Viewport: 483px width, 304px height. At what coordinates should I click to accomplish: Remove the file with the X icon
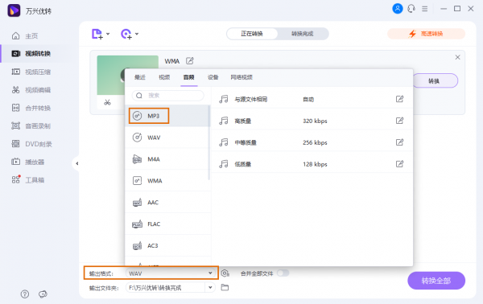point(458,57)
